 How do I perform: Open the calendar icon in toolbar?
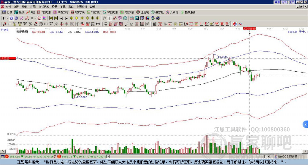point(132,18)
